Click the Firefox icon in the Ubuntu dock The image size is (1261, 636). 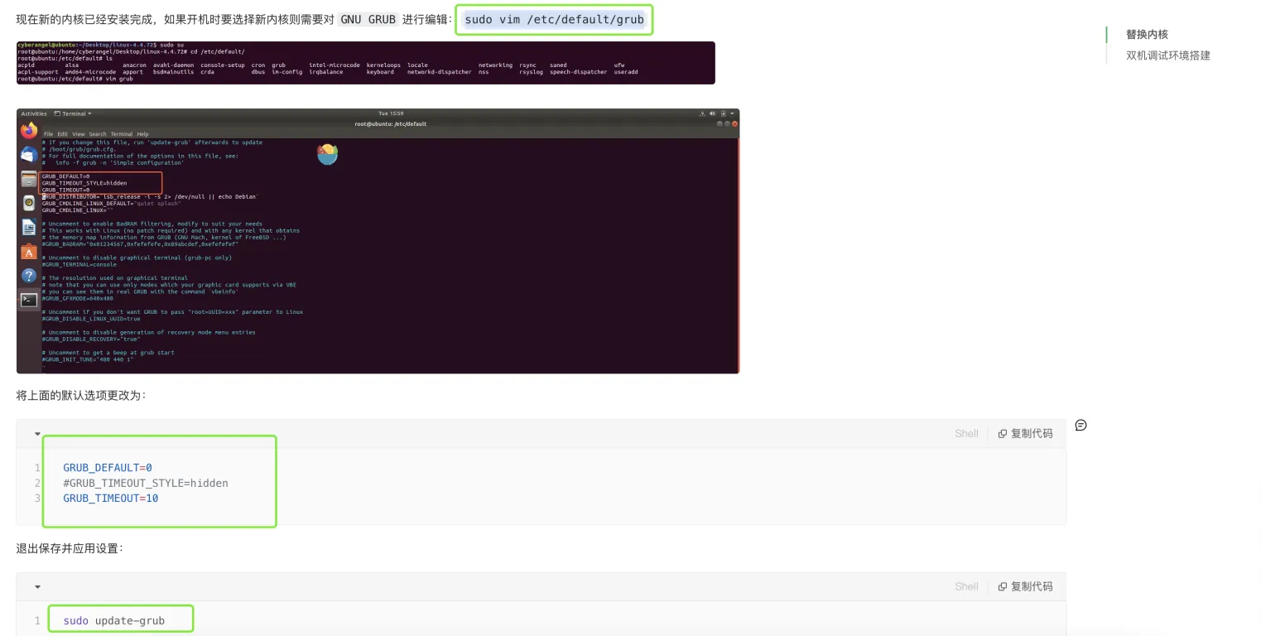click(29, 131)
